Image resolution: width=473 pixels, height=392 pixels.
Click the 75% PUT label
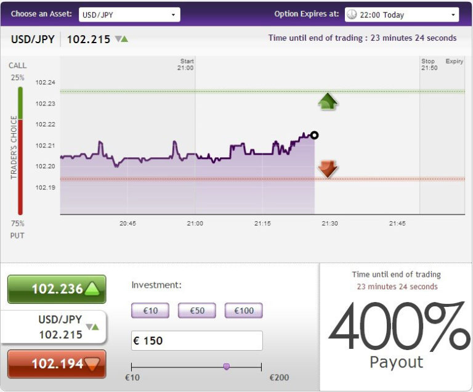pyautogui.click(x=17, y=229)
